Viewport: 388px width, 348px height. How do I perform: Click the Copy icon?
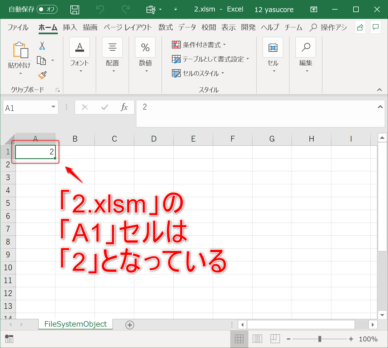(41, 61)
